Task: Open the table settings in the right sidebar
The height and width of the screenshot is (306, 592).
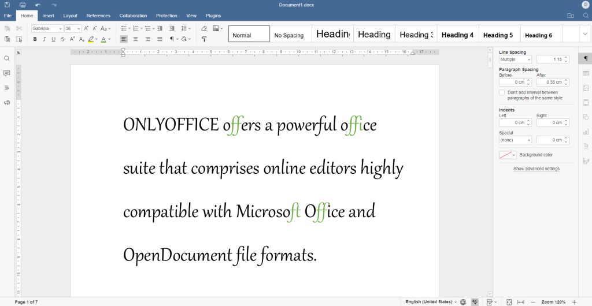Action: 586,73
